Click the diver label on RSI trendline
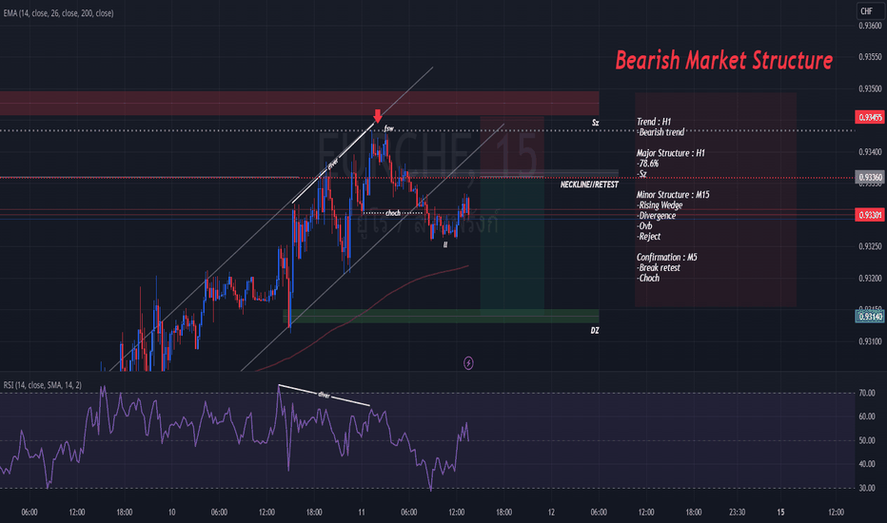887x523 pixels. [x=324, y=395]
